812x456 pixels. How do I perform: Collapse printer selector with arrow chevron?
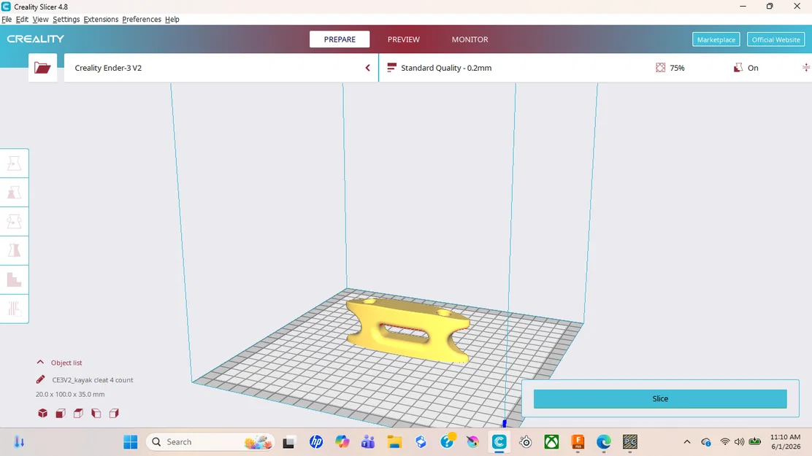[x=368, y=68]
